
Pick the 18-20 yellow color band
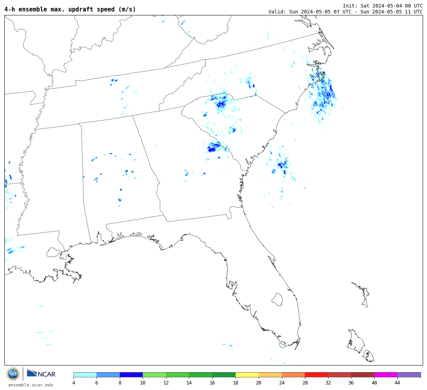[247, 375]
